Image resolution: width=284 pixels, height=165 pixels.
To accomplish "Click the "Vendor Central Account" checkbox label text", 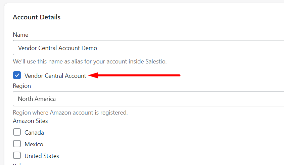I will coord(55,76).
